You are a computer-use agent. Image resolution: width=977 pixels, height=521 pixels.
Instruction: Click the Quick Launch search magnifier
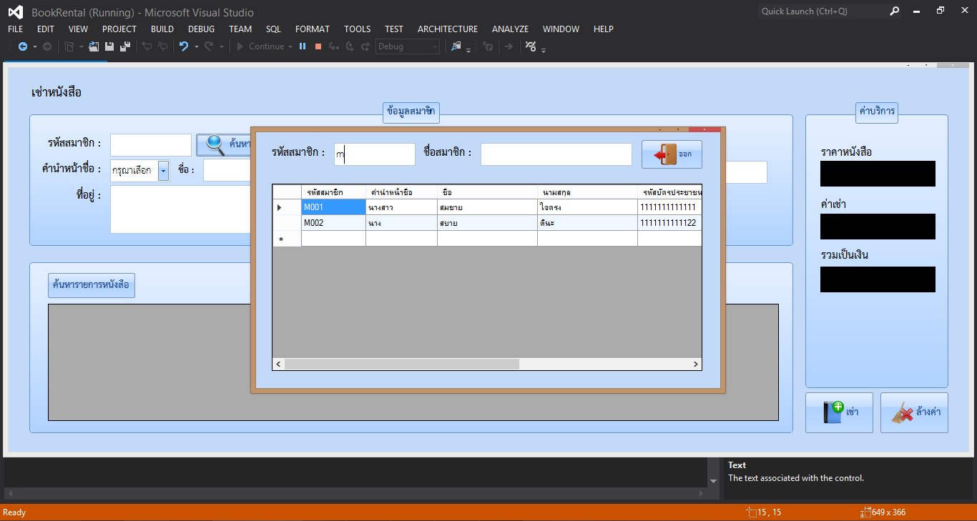coord(894,11)
